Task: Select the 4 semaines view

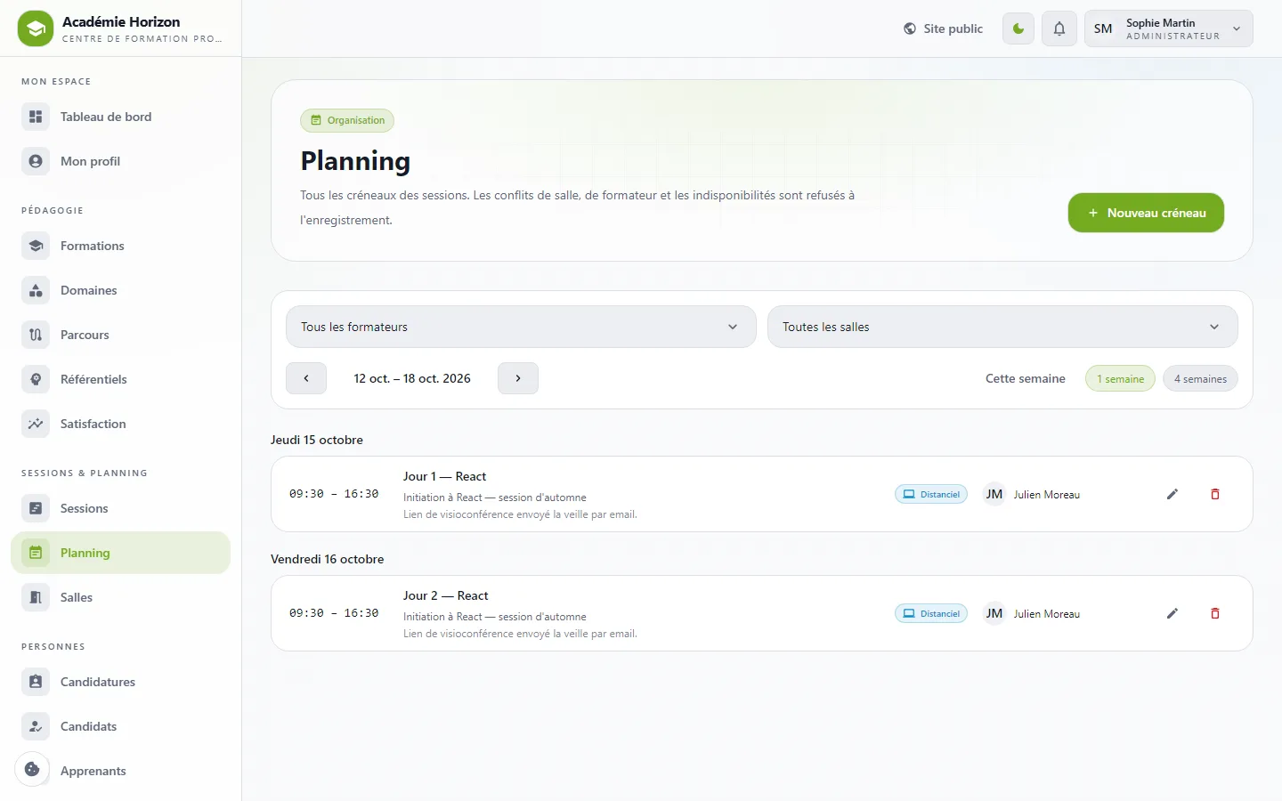Action: click(x=1200, y=378)
